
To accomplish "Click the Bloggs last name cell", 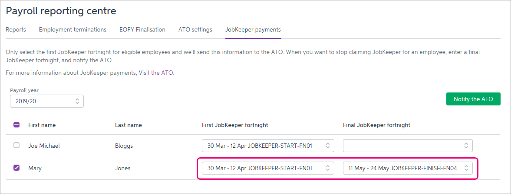I will [124, 146].
